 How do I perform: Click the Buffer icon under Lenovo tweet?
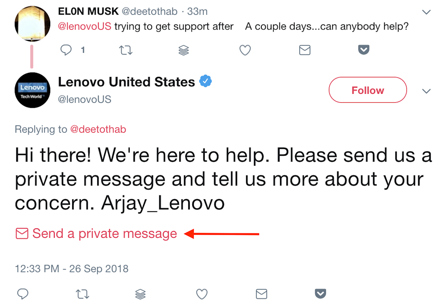point(140,294)
